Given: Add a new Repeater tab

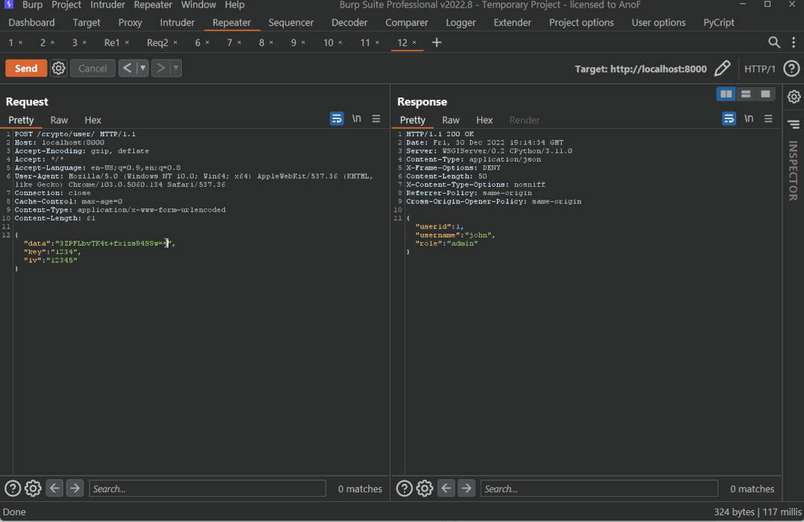Looking at the screenshot, I should pos(437,42).
